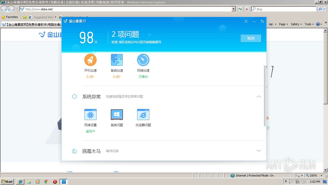Open the address bar history dropdown

(234, 9)
